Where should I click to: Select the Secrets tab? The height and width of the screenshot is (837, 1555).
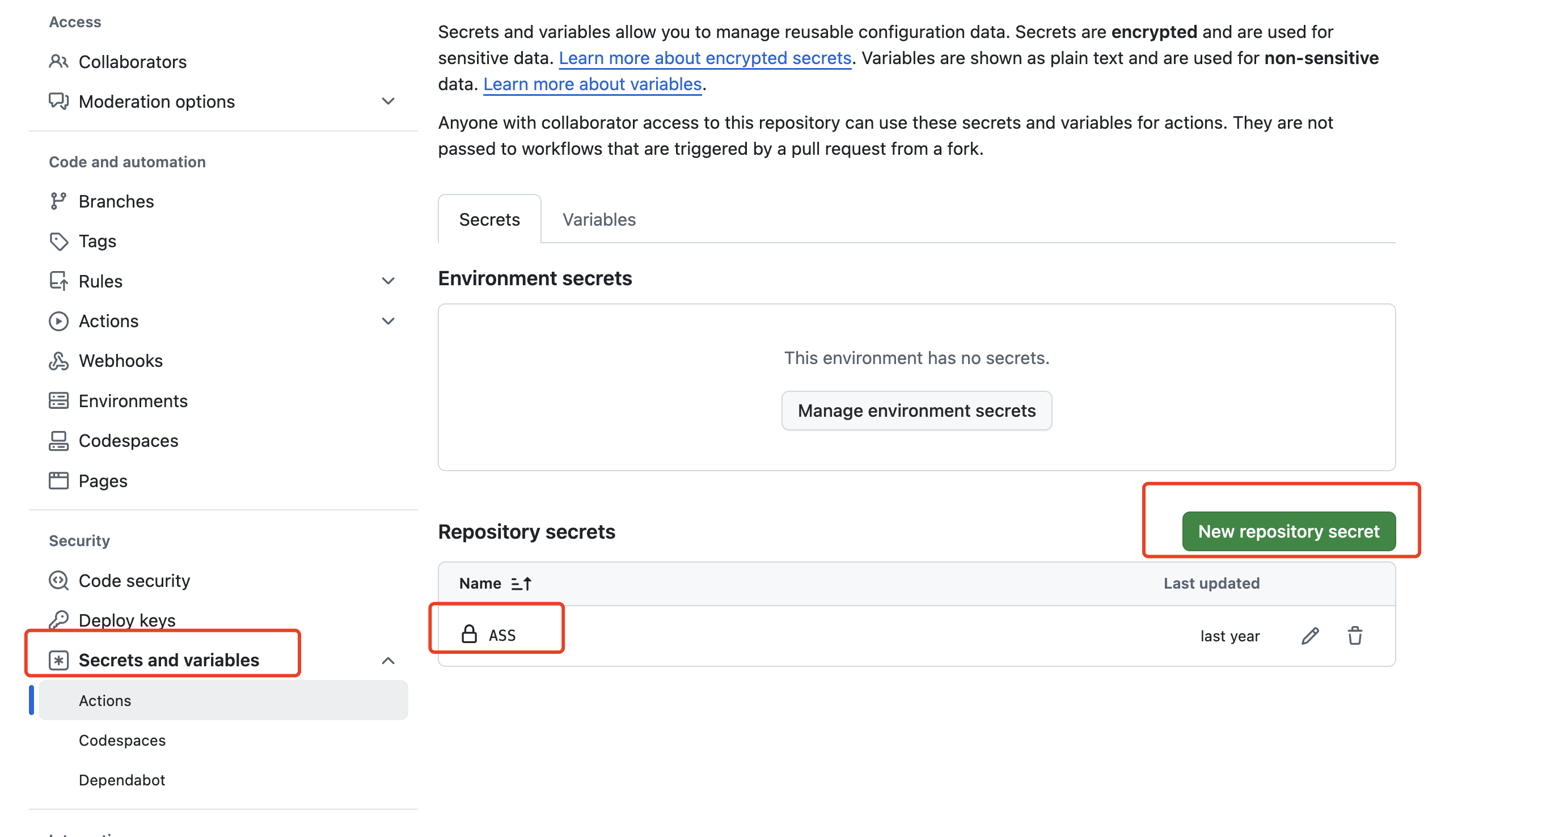(489, 219)
